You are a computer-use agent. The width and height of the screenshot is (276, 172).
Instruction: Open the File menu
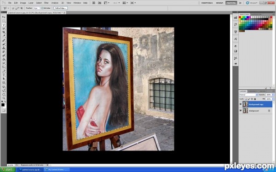pos(10,3)
